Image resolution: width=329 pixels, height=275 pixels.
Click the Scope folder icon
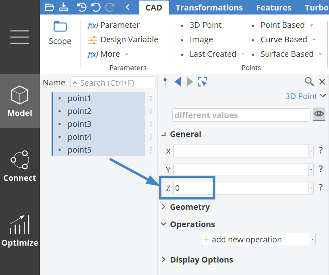point(60,27)
